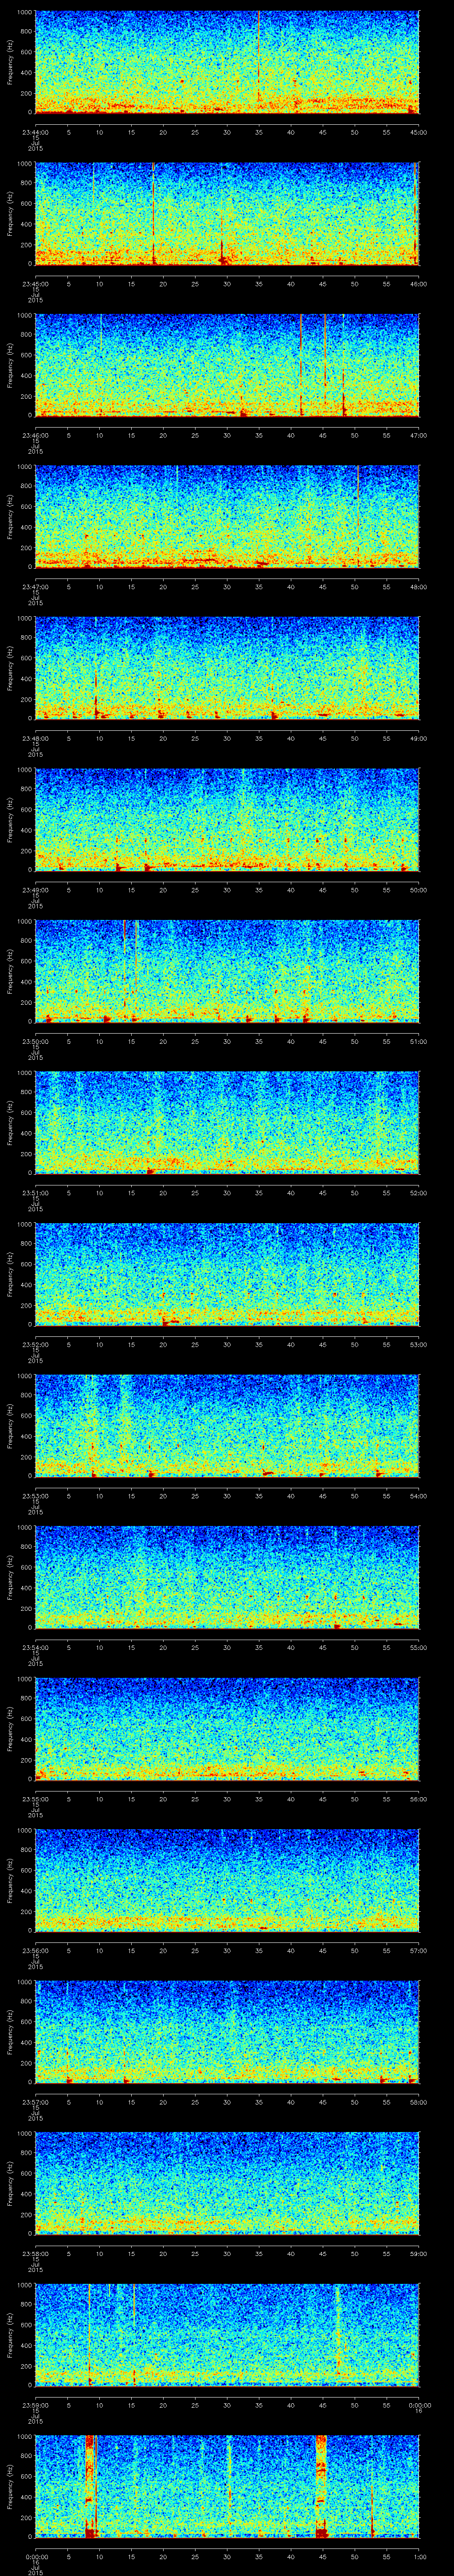
Task: Select the spectrogram plot beginning at 23:50:00
Action: point(227,972)
